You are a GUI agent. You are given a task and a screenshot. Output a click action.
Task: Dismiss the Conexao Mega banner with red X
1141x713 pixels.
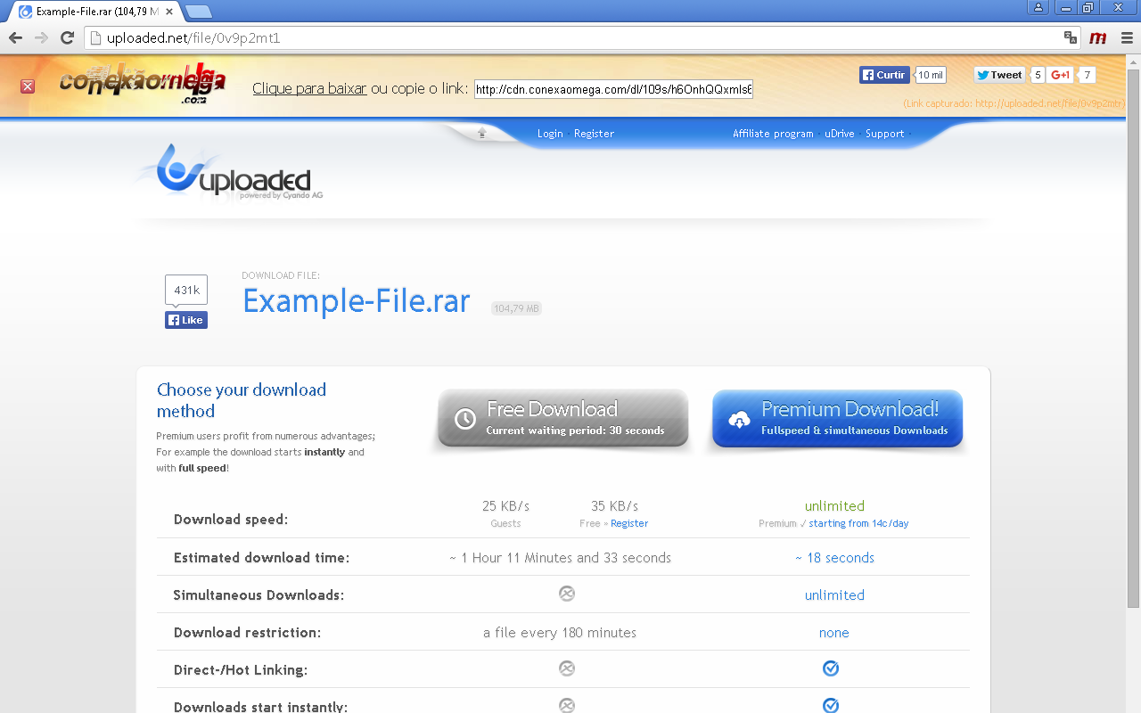point(28,86)
